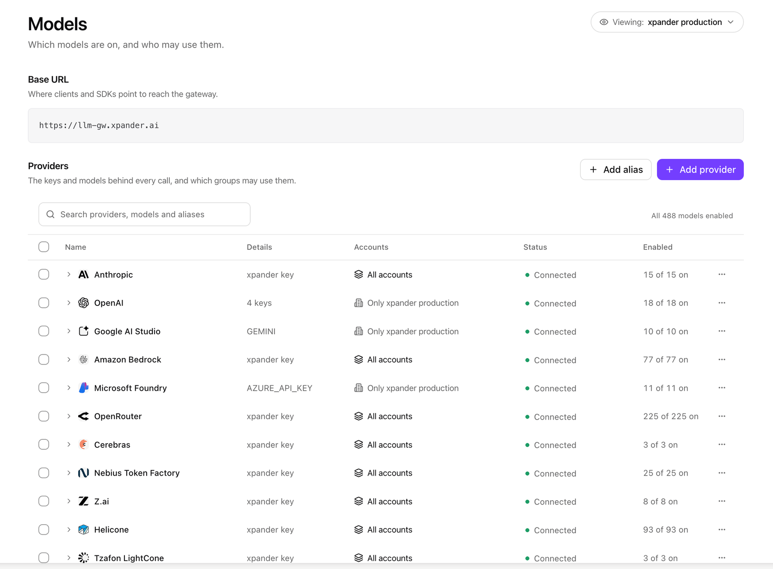
Task: Click the Accounts column header
Action: [371, 247]
